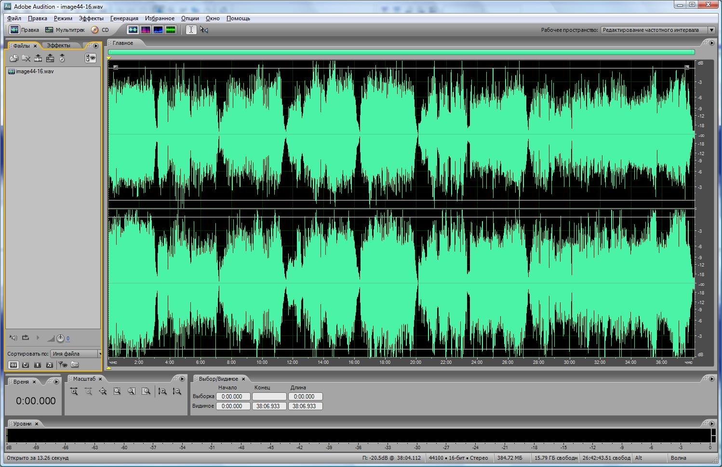The width and height of the screenshot is (722, 467).
Task: Open the Файлы panel options menu arrow
Action: [x=96, y=46]
